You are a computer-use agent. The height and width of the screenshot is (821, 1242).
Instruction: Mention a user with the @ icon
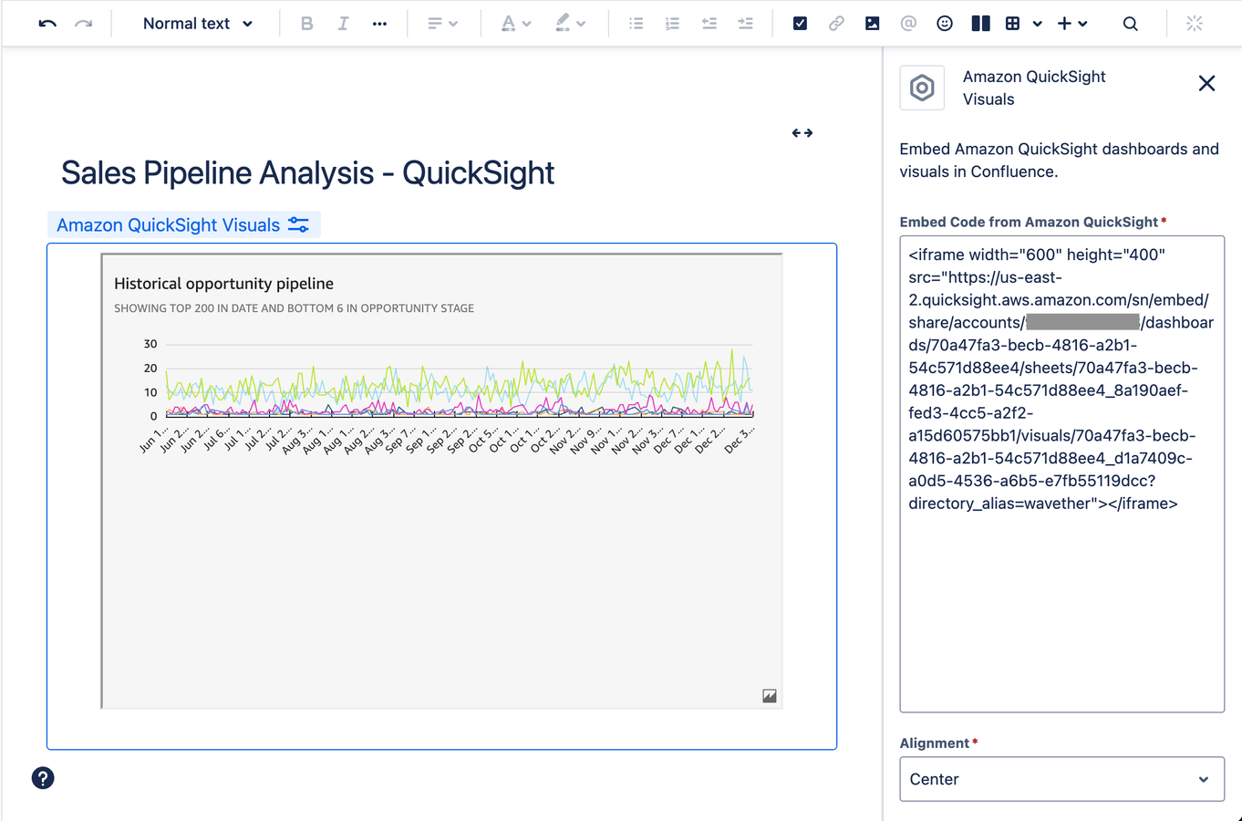908,24
